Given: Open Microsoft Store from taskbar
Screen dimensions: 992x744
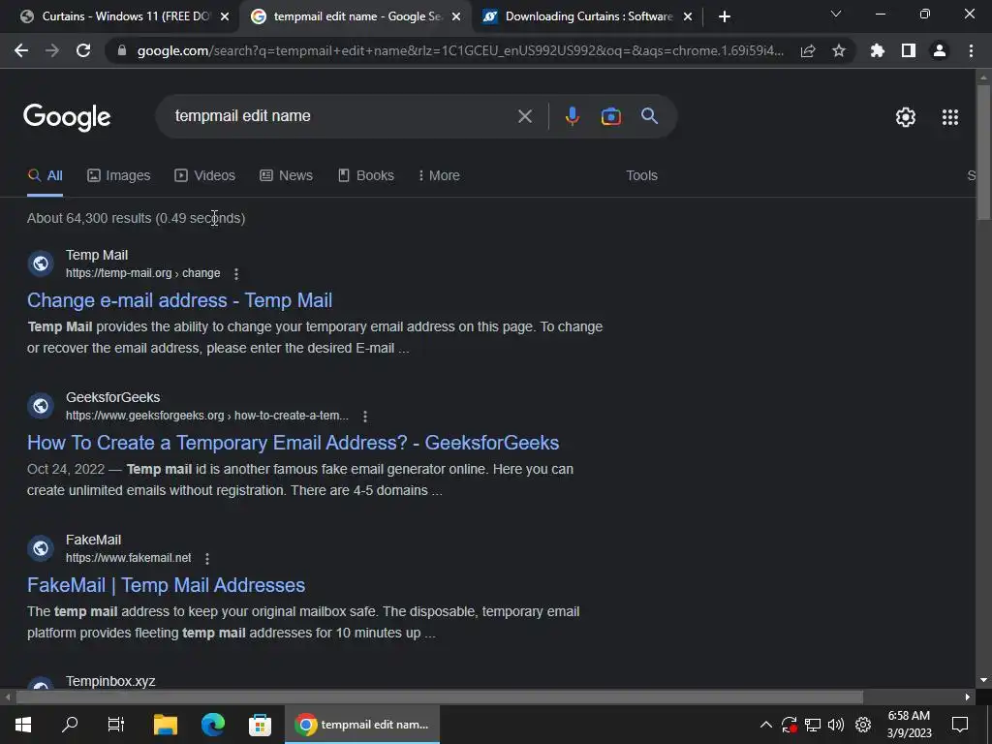Looking at the screenshot, I should tap(260, 725).
